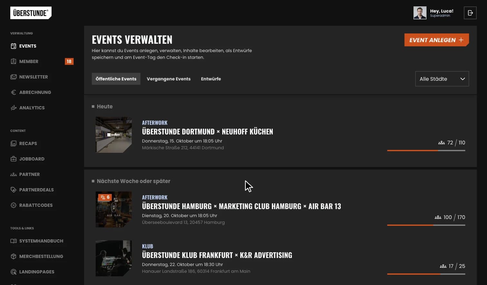The image size is (487, 285).
Task: Click the Rabattcodes percent icon
Action: [14, 205]
